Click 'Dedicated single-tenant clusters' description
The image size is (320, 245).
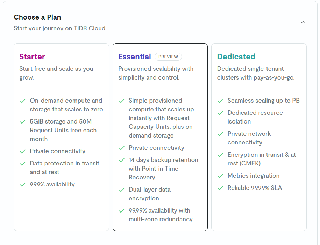click(256, 73)
